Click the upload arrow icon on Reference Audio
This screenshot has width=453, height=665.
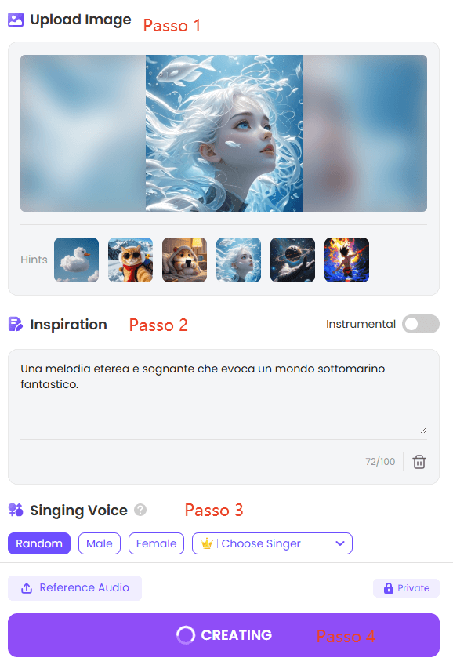pos(27,588)
